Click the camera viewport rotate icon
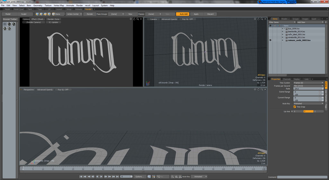329x180 pixels. pos(259,19)
